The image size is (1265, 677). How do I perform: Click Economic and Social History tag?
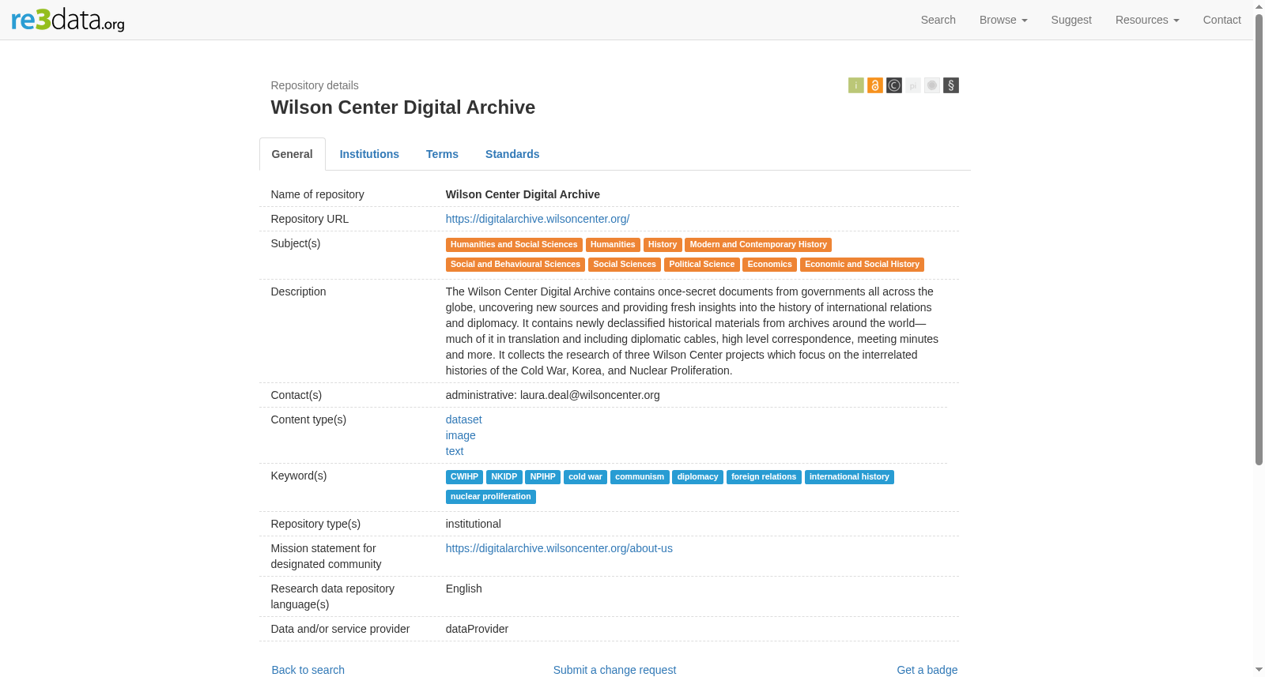tap(862, 265)
